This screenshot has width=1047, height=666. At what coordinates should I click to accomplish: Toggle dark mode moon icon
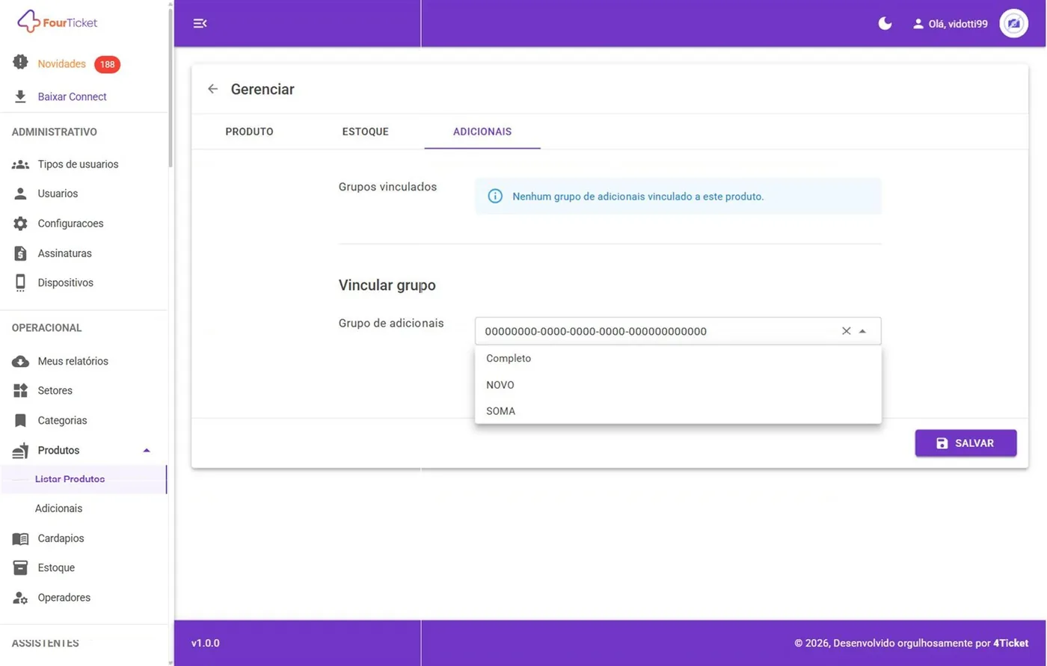885,23
